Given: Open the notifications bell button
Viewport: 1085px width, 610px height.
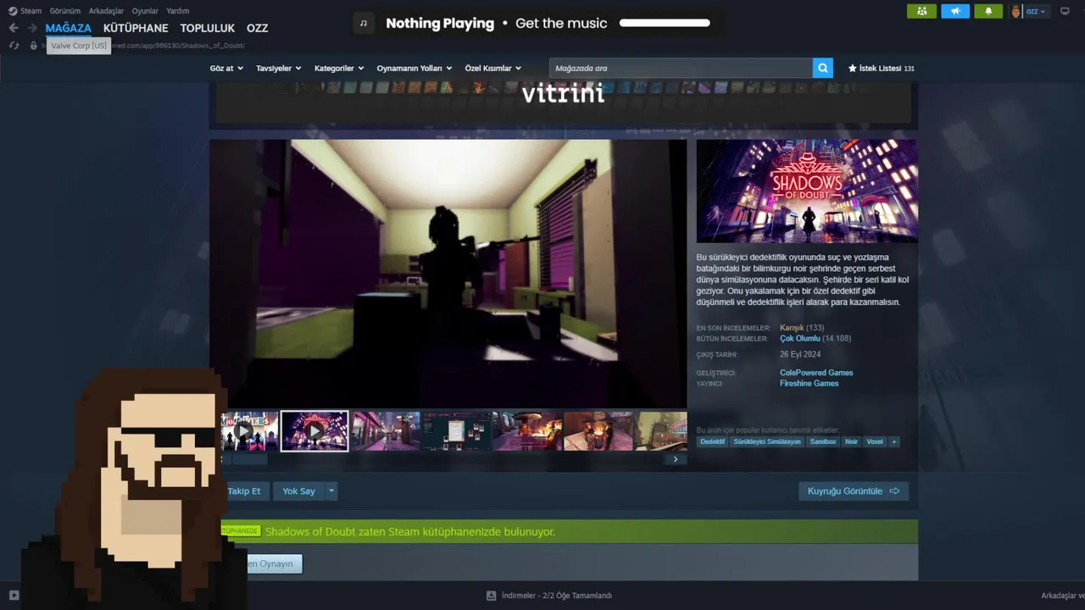Looking at the screenshot, I should pos(988,11).
